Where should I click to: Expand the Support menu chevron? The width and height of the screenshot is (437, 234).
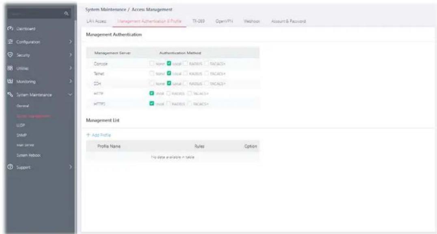[70, 167]
